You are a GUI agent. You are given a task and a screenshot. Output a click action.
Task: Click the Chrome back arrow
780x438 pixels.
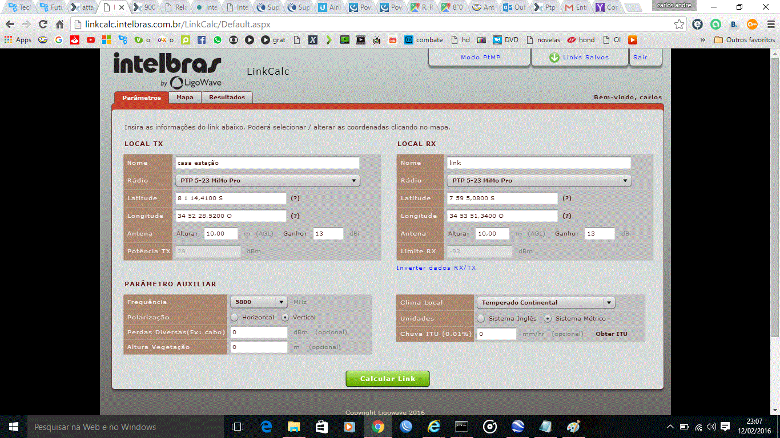coord(10,25)
